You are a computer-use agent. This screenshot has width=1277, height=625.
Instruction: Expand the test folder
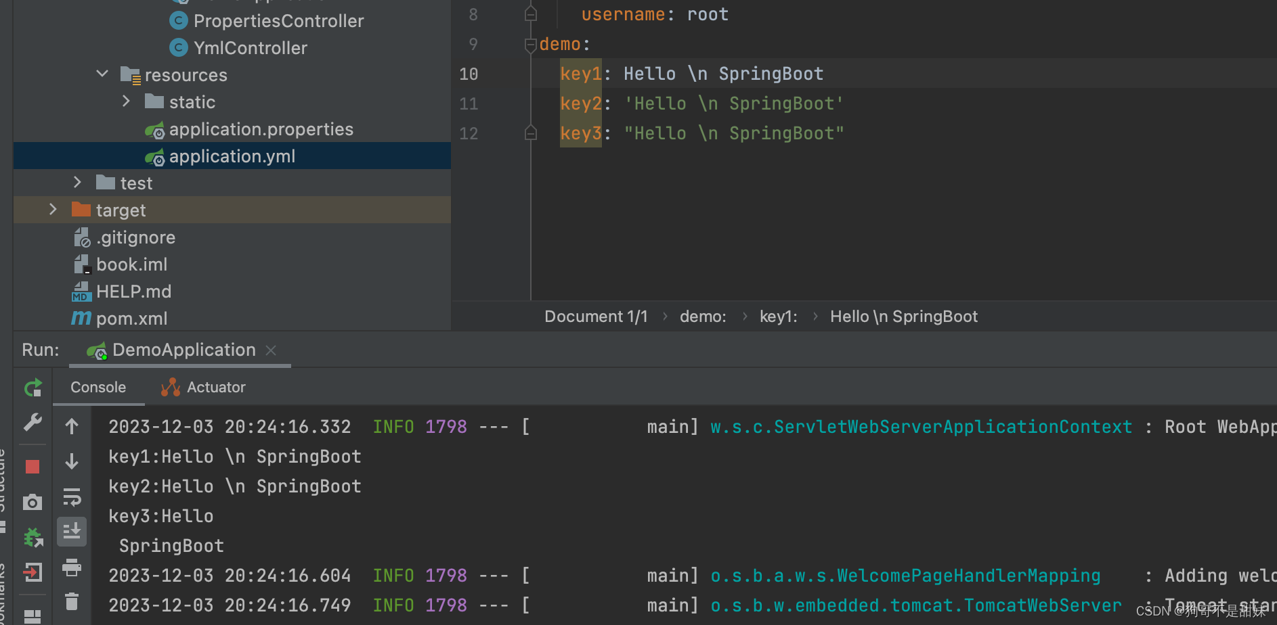point(77,182)
